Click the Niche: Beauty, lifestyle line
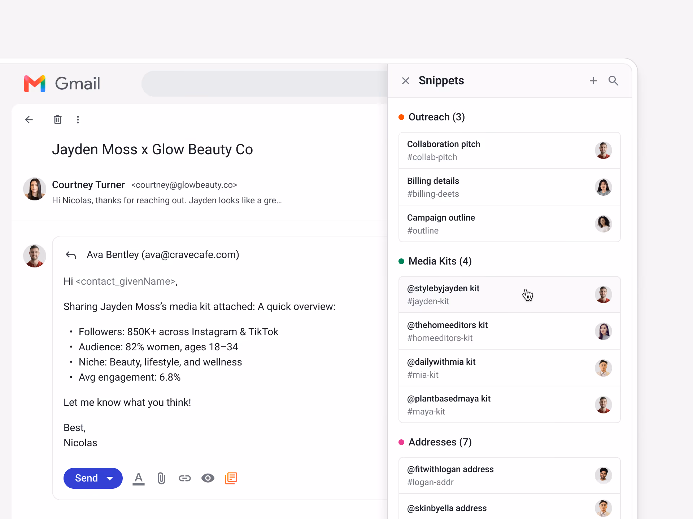Viewport: 693px width, 519px height. (x=160, y=362)
